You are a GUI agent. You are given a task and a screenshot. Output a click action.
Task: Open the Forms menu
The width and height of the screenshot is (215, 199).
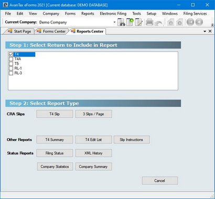coord(70,14)
